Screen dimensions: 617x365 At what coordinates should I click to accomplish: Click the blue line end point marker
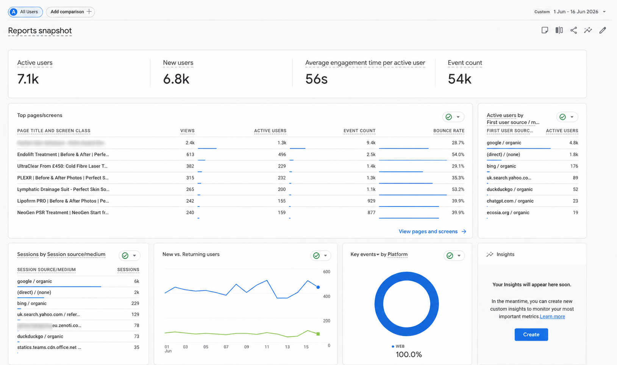pyautogui.click(x=318, y=287)
